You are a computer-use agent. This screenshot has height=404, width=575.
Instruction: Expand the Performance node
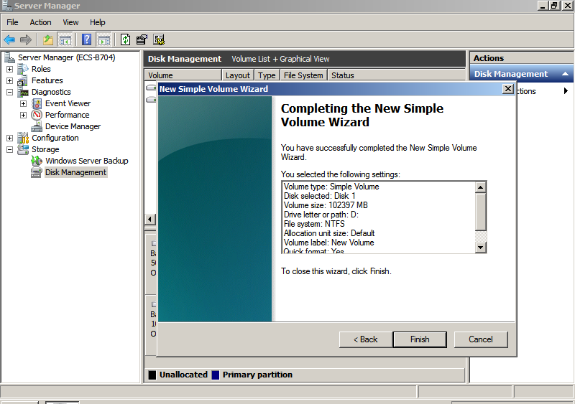tap(24, 115)
